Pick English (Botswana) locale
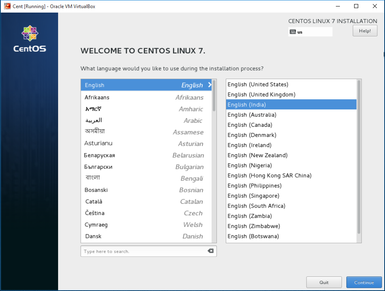This screenshot has width=385, height=291. pos(291,236)
